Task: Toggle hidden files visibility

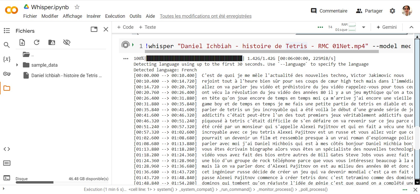Action: [x=67, y=42]
